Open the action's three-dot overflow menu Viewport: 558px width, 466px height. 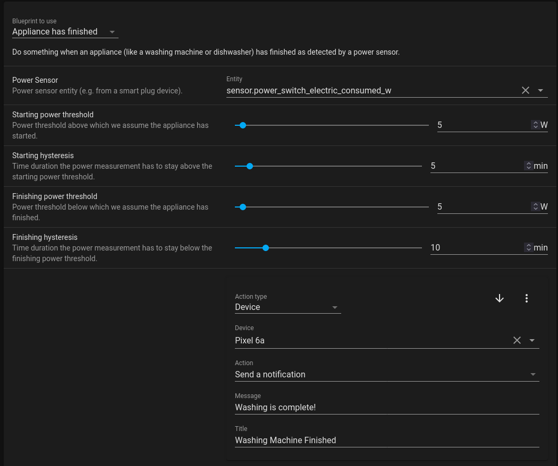tap(526, 298)
